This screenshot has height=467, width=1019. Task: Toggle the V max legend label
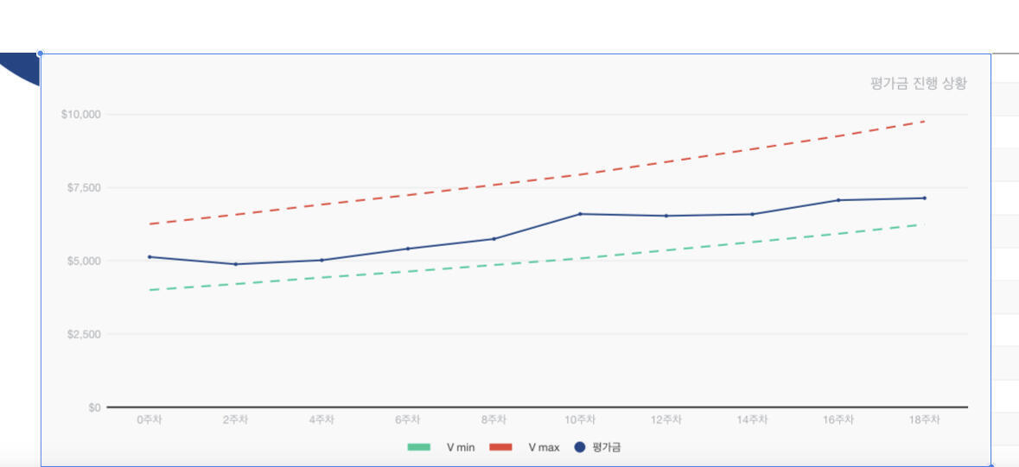point(544,447)
